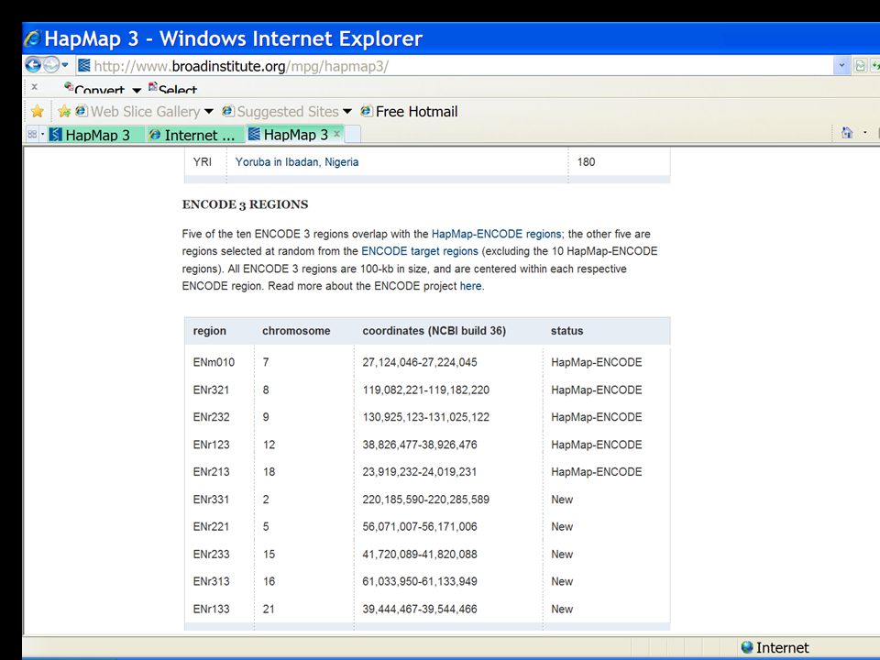
Task: Click the ENr232 region cell
Action: coord(211,417)
